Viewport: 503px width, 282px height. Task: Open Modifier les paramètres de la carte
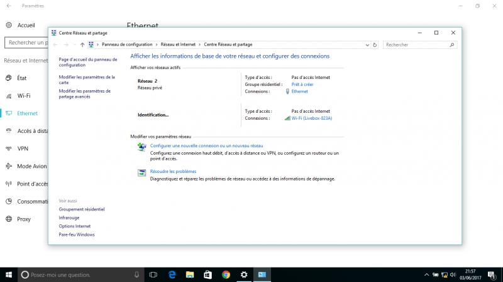[x=87, y=80]
